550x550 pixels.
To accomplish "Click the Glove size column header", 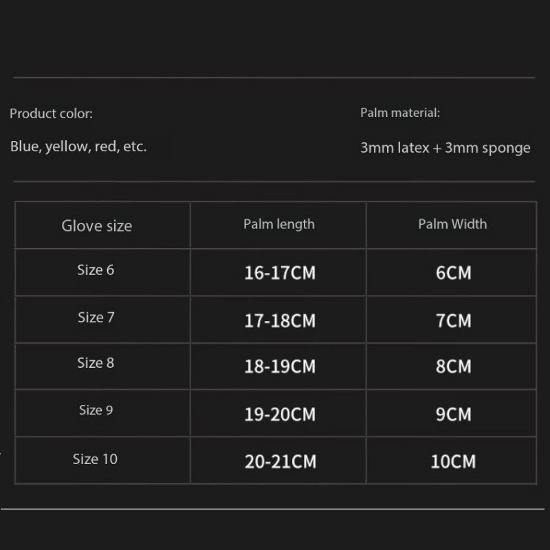I will click(96, 226).
